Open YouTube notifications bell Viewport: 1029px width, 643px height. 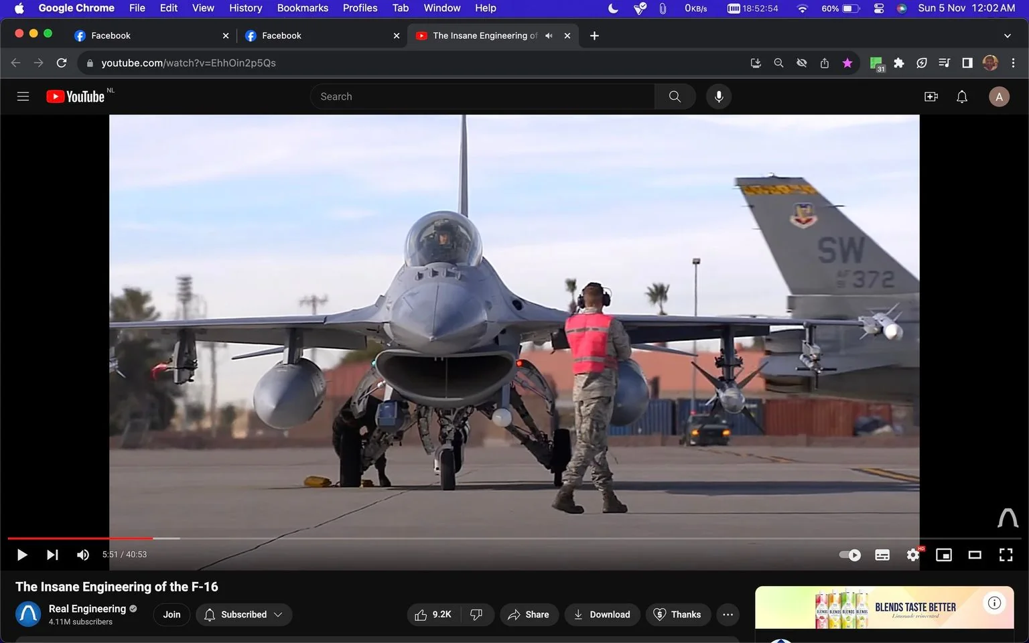[962, 96]
